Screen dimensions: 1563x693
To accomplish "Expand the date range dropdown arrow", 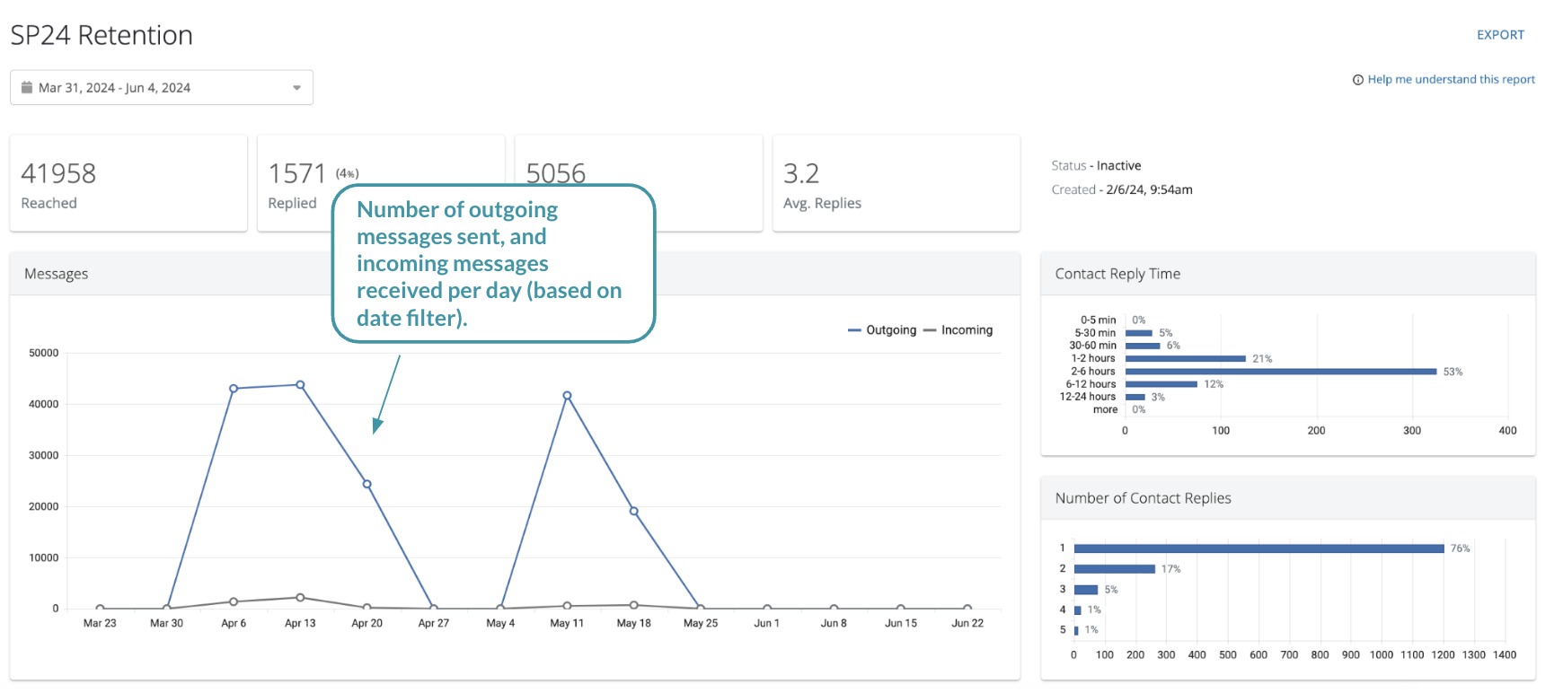I will point(296,88).
